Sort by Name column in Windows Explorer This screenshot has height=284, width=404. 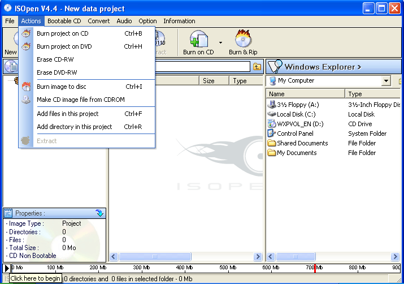point(306,94)
